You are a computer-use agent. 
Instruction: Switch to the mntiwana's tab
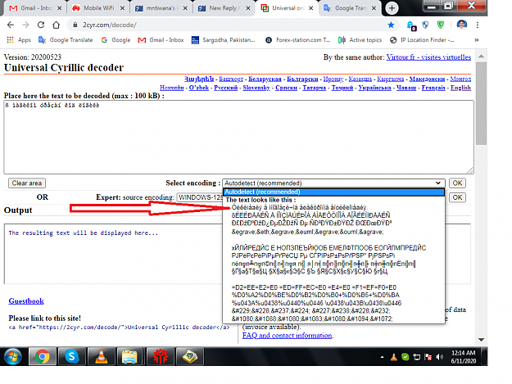tap(160, 8)
